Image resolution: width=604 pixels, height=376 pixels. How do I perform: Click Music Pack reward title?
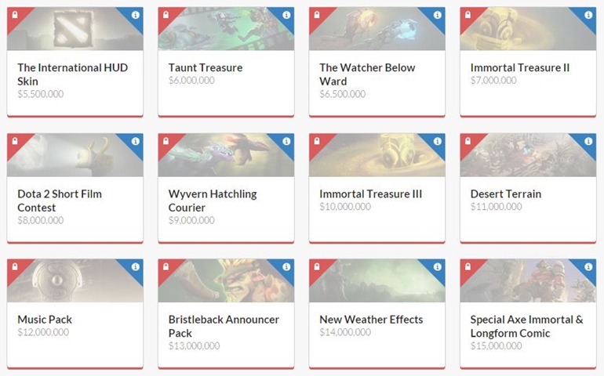coord(45,320)
